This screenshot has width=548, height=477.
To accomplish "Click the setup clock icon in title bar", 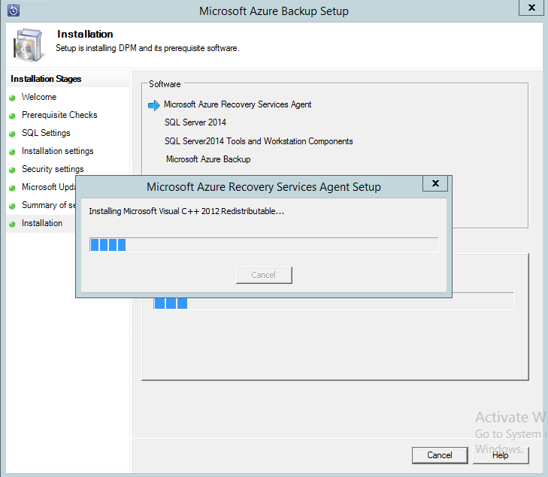I will pyautogui.click(x=13, y=11).
